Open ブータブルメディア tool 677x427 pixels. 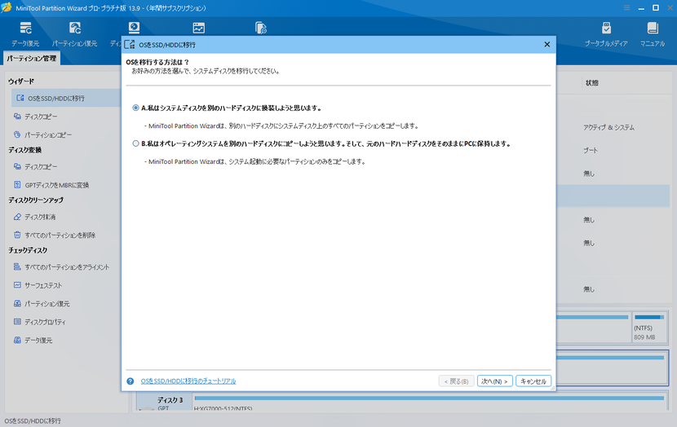(x=606, y=34)
